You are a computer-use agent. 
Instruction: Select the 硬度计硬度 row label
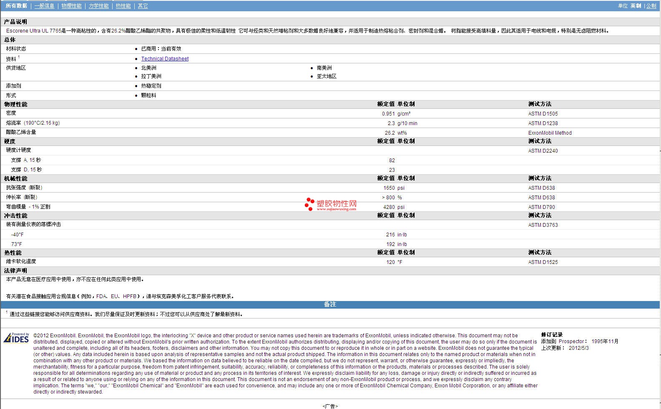pyautogui.click(x=18, y=150)
